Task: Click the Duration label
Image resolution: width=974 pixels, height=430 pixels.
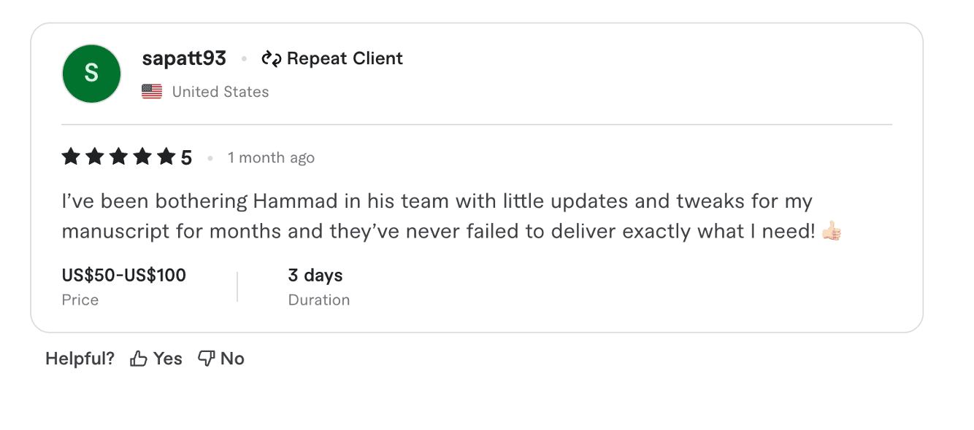Action: coord(319,300)
